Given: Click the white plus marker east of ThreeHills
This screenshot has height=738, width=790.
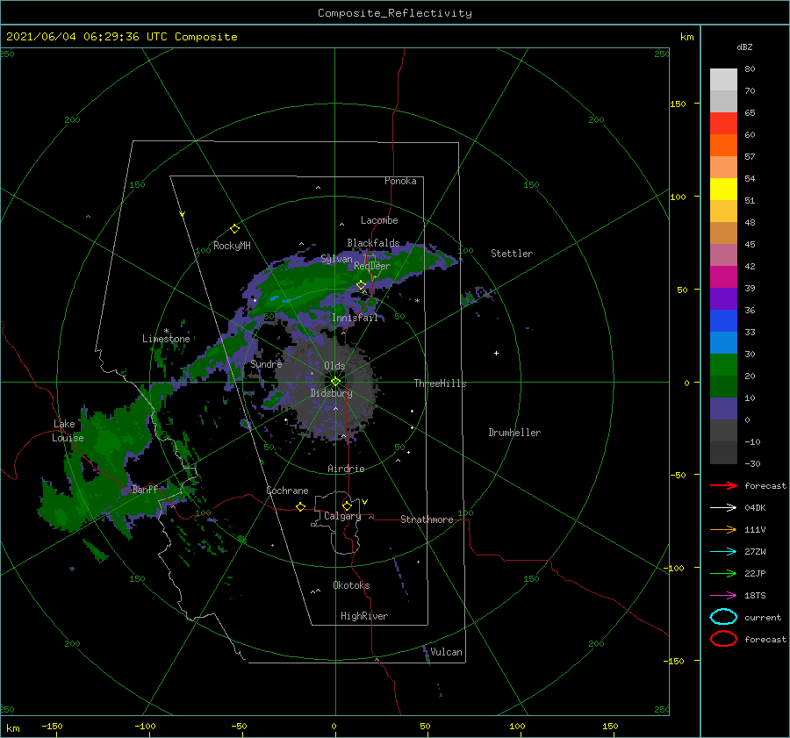Looking at the screenshot, I should pos(496,353).
